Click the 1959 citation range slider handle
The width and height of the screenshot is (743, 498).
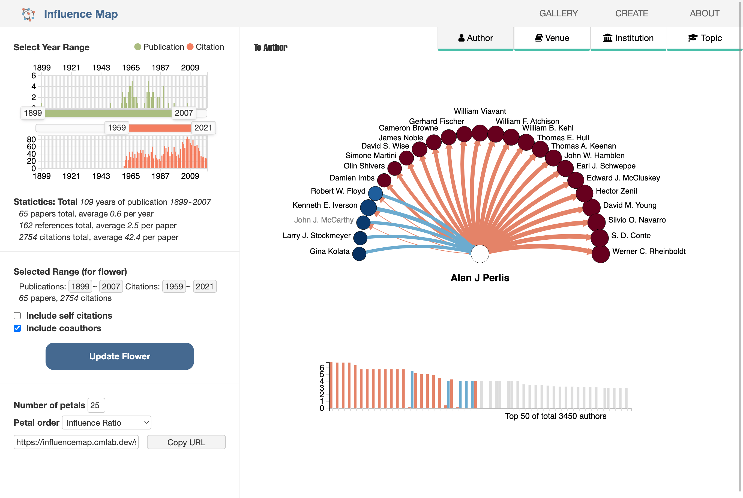pyautogui.click(x=117, y=128)
